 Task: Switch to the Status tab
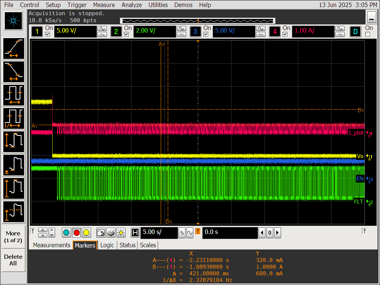tap(127, 245)
